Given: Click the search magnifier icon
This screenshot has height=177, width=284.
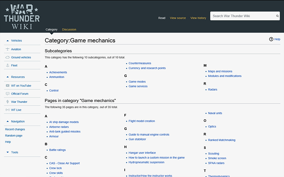Looking at the screenshot, I should point(277,16).
